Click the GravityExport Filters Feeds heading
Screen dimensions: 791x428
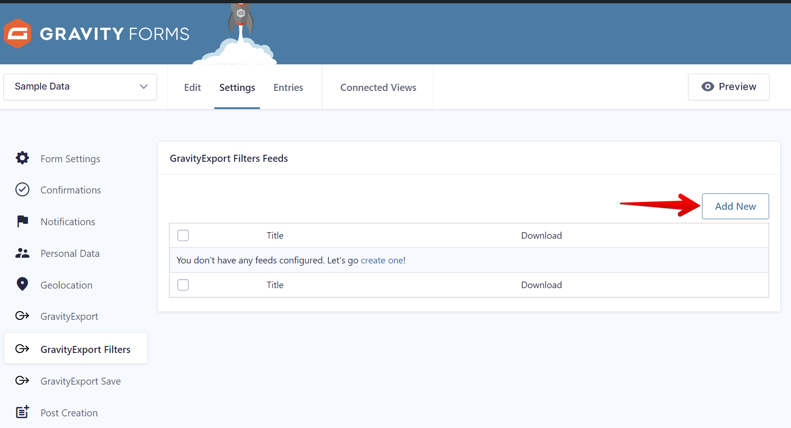pyautogui.click(x=229, y=159)
